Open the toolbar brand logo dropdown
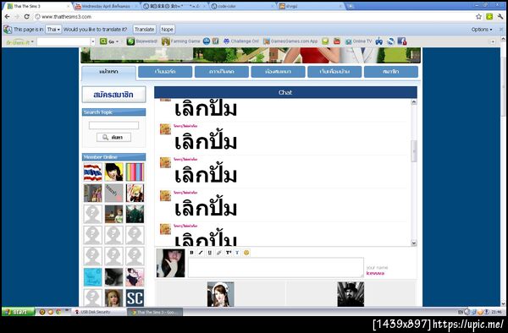 [19, 41]
